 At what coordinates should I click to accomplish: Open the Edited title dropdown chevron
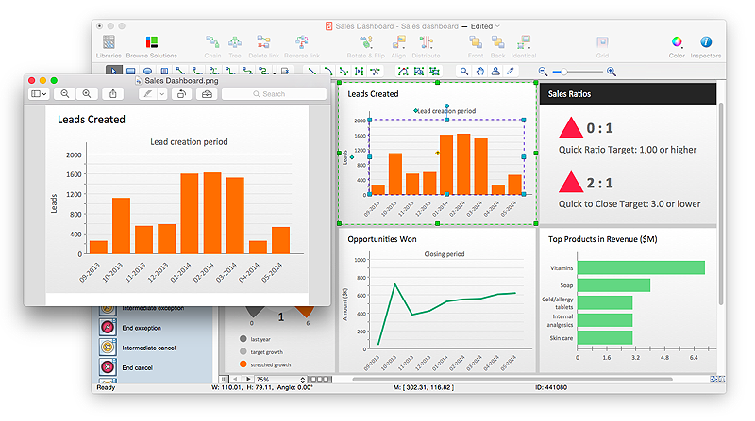[498, 26]
